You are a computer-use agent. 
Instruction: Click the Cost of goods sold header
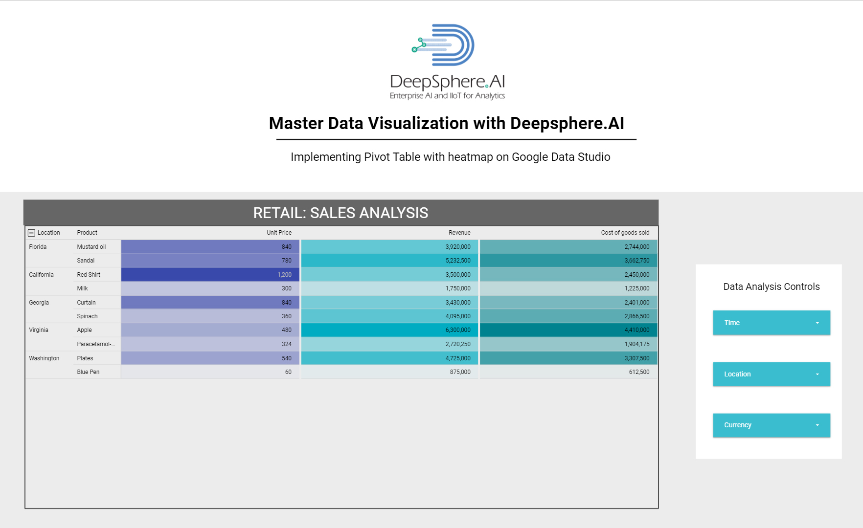click(x=625, y=233)
